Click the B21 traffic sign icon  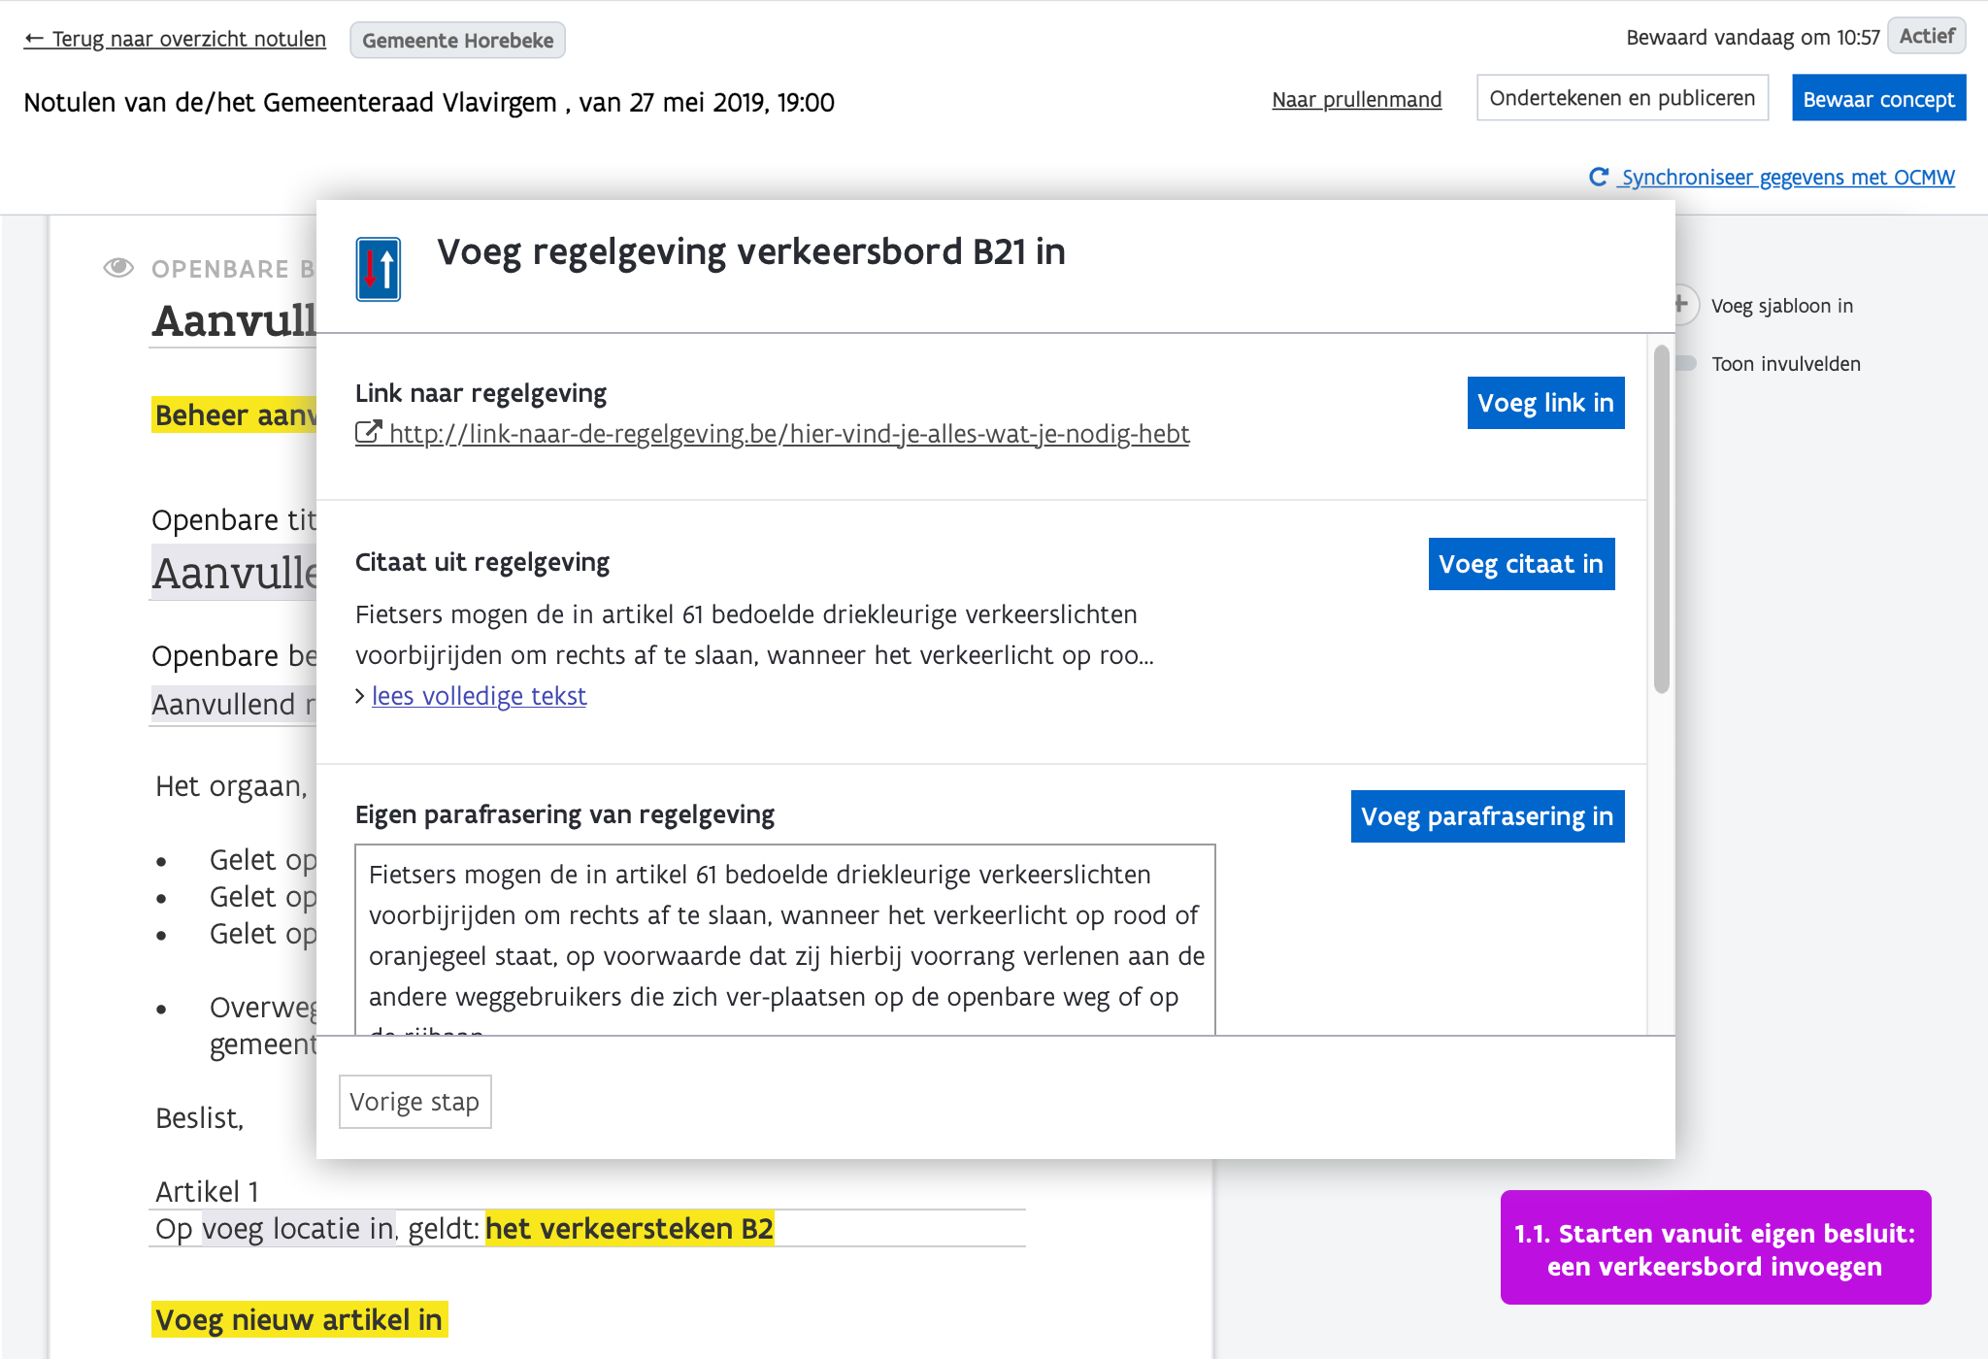(x=378, y=269)
